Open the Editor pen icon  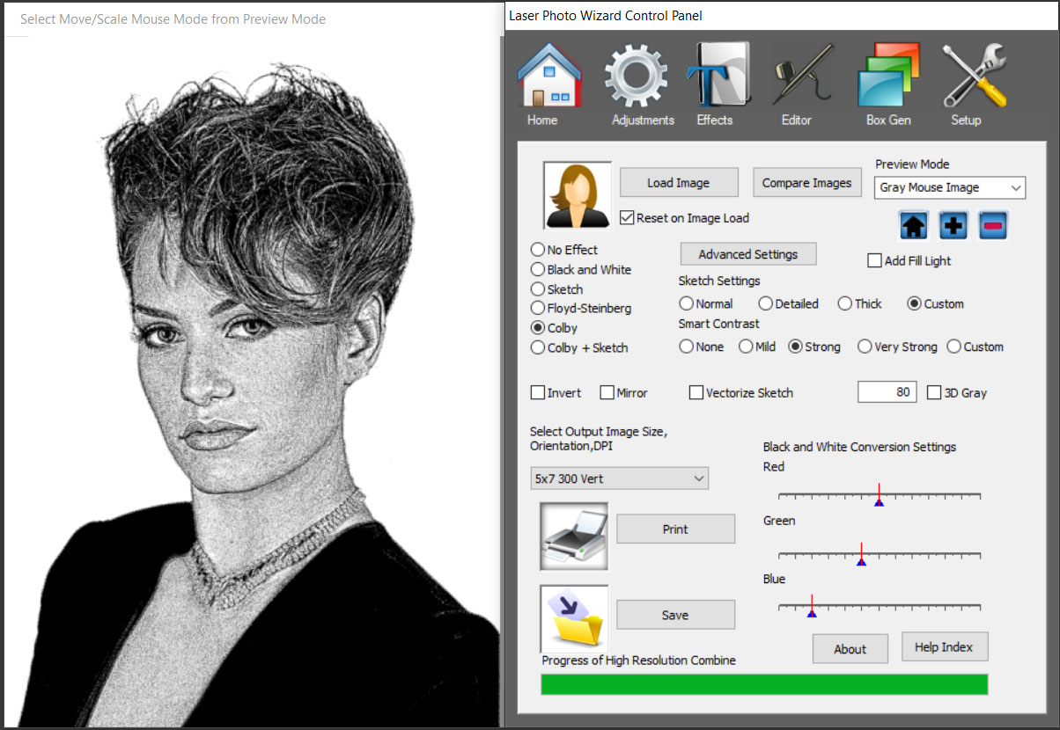pos(803,75)
